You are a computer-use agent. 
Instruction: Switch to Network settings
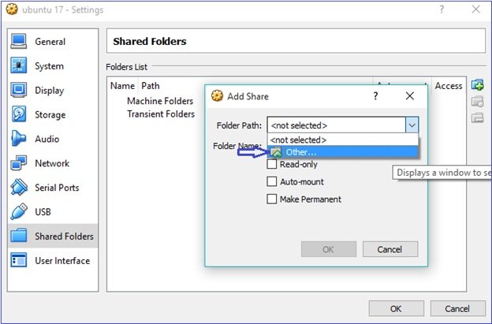tap(53, 163)
